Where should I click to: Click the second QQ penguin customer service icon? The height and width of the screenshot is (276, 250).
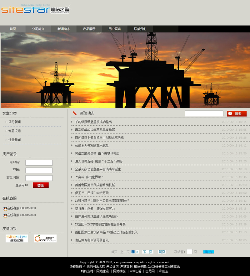click(x=5, y=215)
